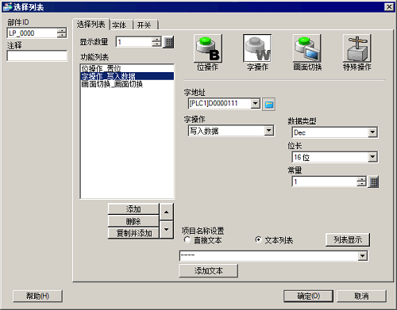Adjust the 部件ID spinner arrows
This screenshot has width=397, height=310.
tap(62, 33)
